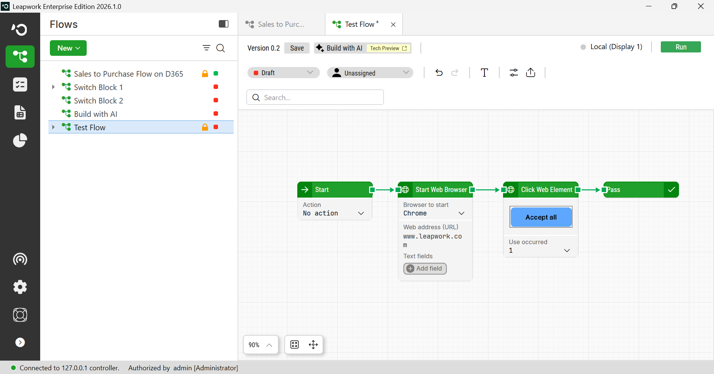Select Build with AI flow in list

point(96,114)
